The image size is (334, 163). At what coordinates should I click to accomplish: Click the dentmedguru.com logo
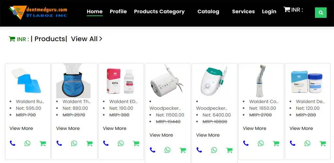38,12
